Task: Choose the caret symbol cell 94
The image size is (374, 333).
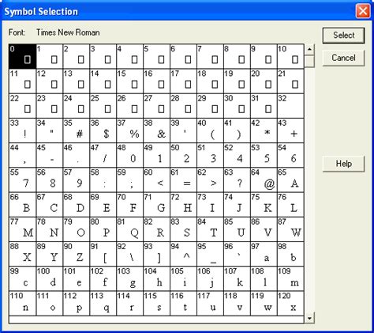Action: [183, 254]
